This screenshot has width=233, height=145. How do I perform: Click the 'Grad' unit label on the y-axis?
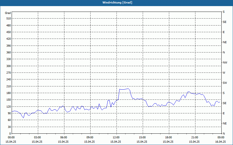pos(8,13)
